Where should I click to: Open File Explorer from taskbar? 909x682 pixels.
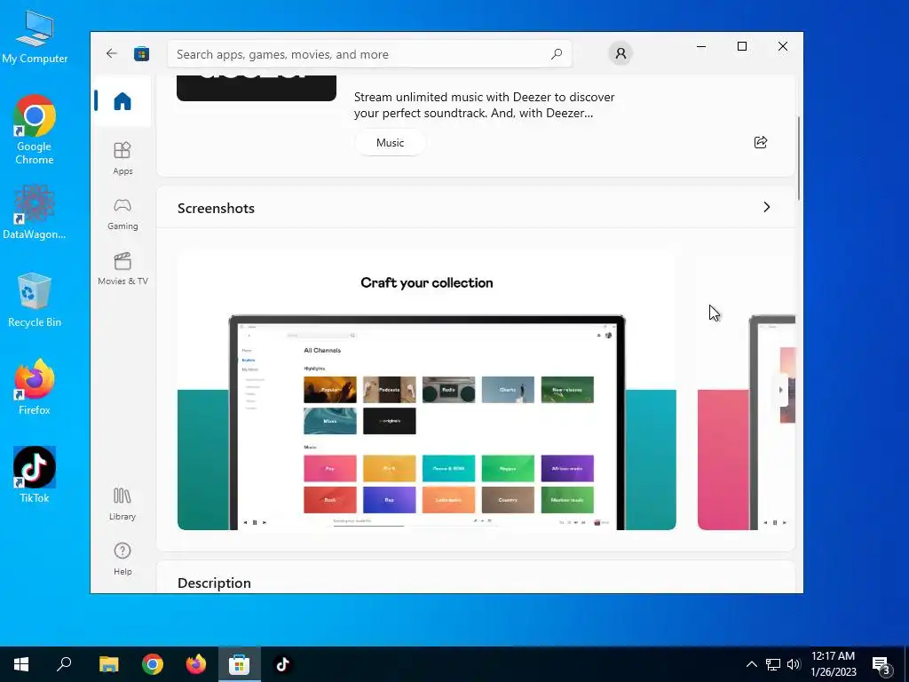pos(108,664)
